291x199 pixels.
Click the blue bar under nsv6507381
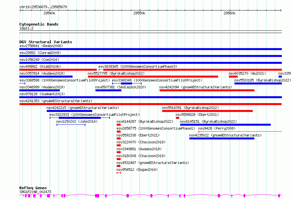point(108,90)
